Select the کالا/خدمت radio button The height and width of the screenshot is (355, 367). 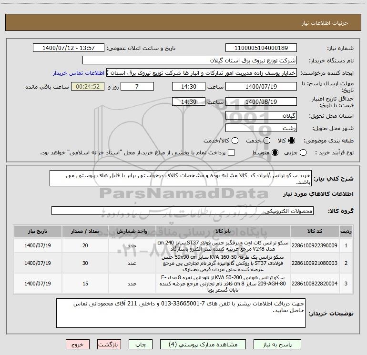coord(235,141)
